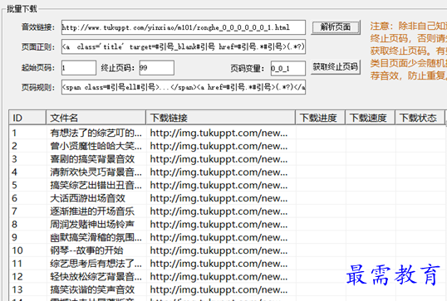Select row 综艺思考后有想法了...
447x301 pixels.
pos(227,264)
